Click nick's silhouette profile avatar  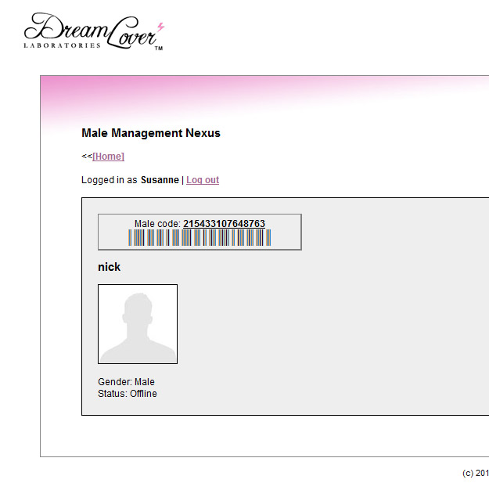pyautogui.click(x=138, y=324)
